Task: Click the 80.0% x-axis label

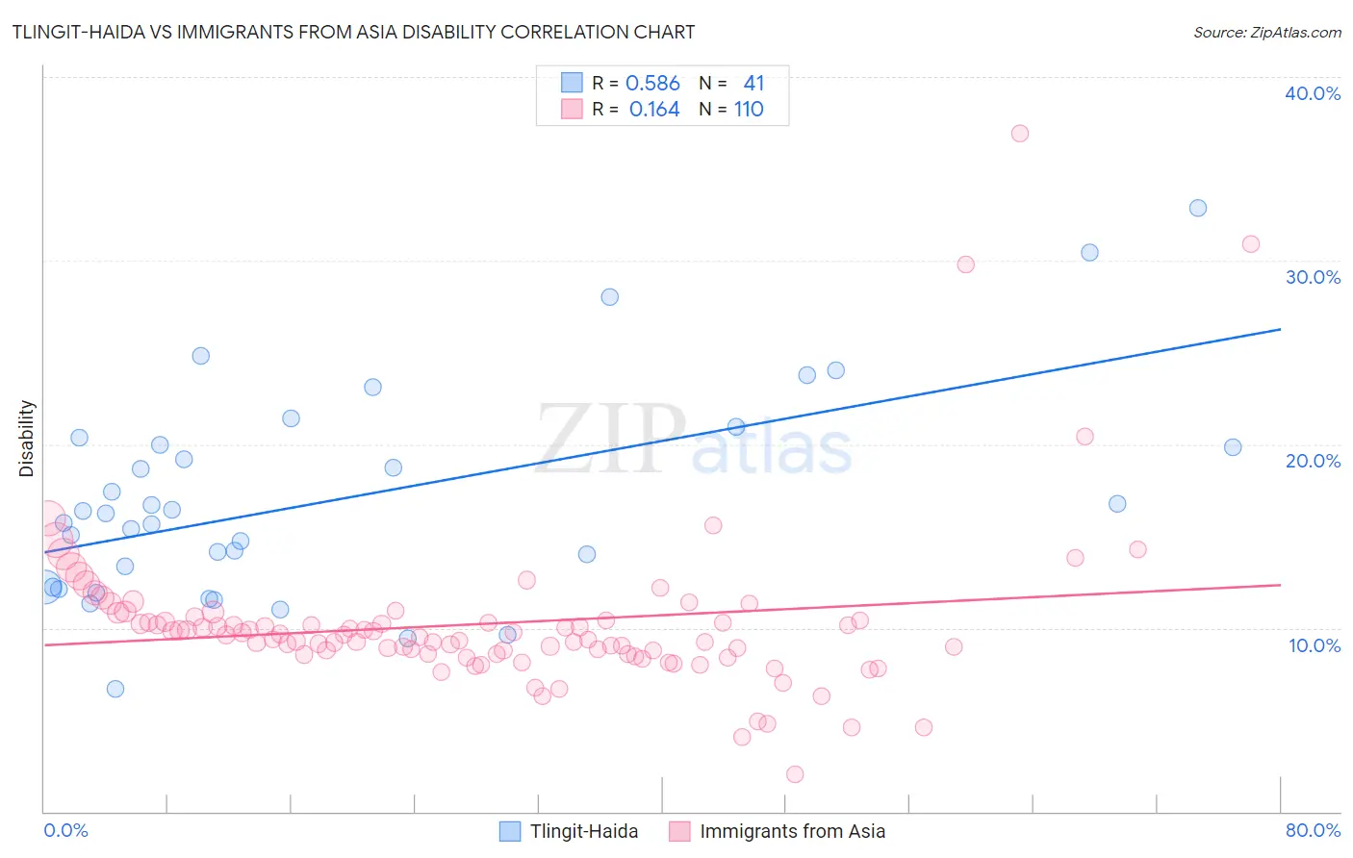Action: (x=1313, y=830)
